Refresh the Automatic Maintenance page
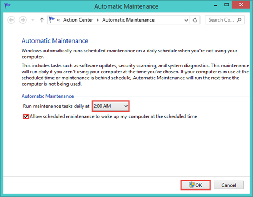The image size is (253, 197). [195, 20]
